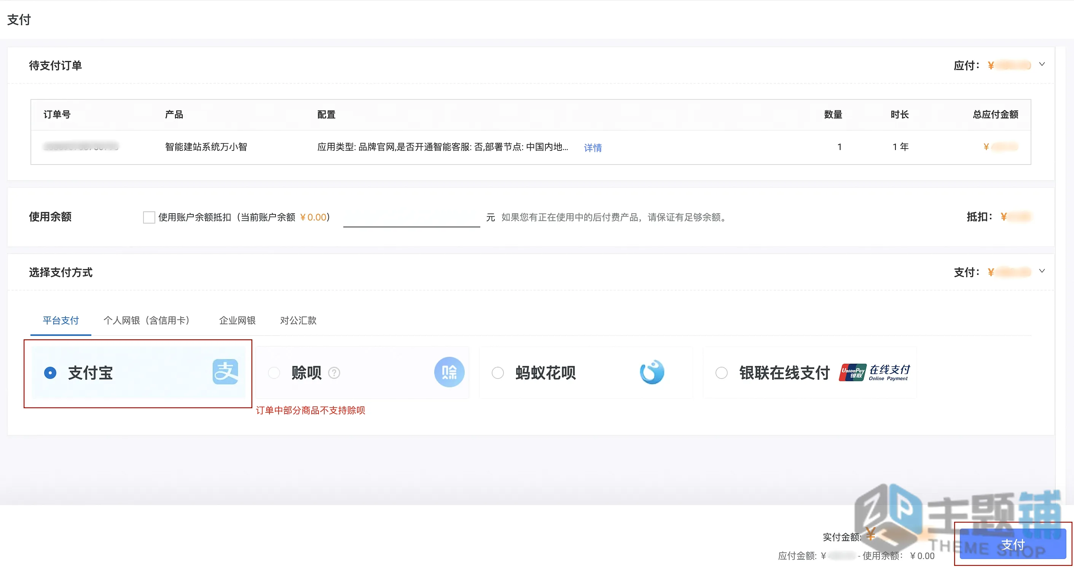The width and height of the screenshot is (1074, 572).
Task: Click the Alipay logo icon
Action: pos(225,372)
